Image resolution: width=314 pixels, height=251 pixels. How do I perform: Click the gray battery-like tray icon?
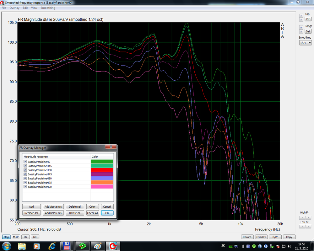click(x=243, y=246)
